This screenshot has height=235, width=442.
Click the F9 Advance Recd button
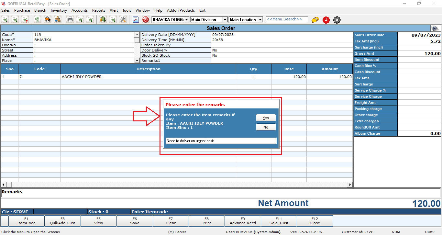pyautogui.click(x=243, y=221)
